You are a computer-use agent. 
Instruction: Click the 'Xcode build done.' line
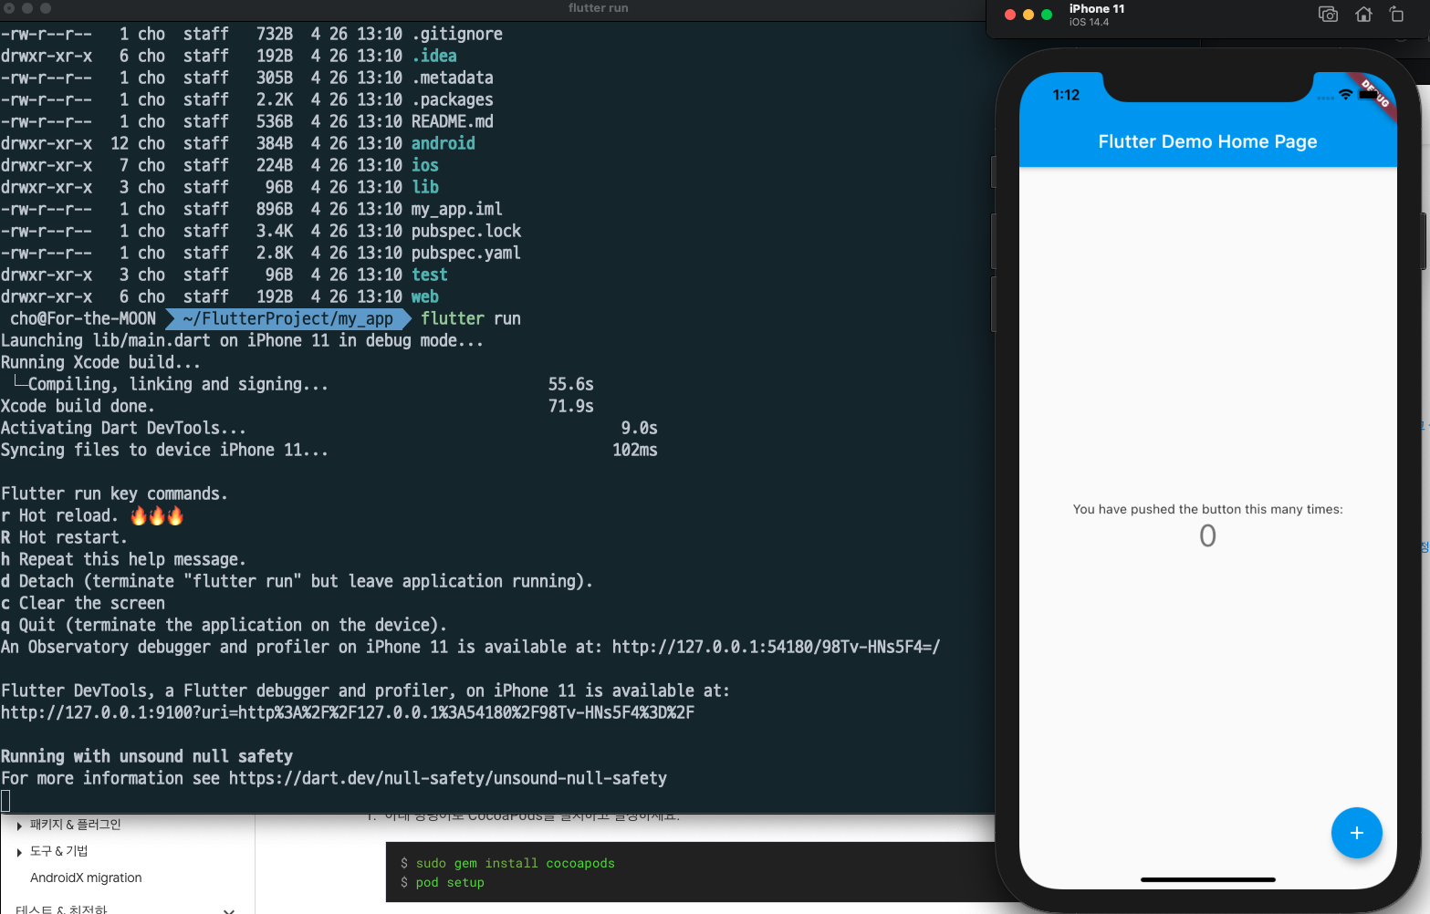[78, 406]
